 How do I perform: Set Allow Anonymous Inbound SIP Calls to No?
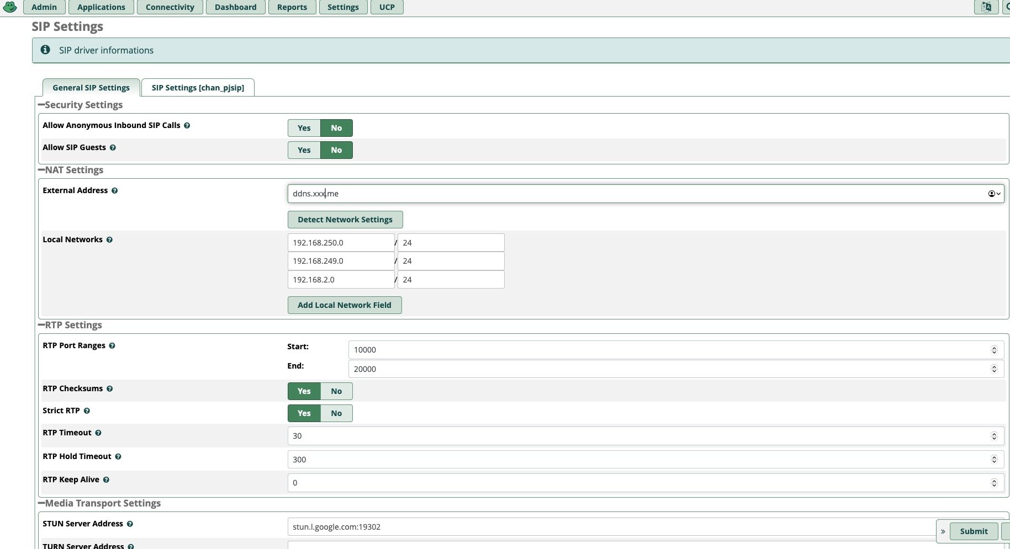click(x=336, y=128)
